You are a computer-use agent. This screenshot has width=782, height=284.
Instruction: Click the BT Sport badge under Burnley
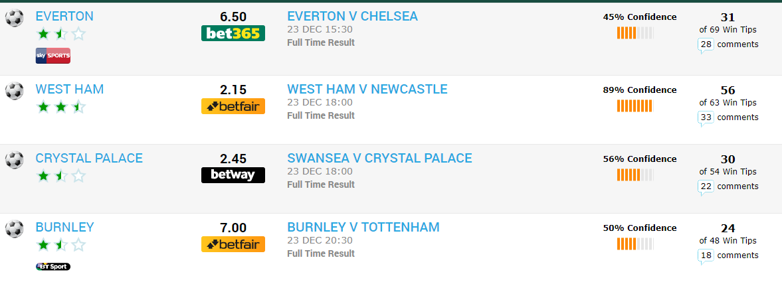(53, 267)
